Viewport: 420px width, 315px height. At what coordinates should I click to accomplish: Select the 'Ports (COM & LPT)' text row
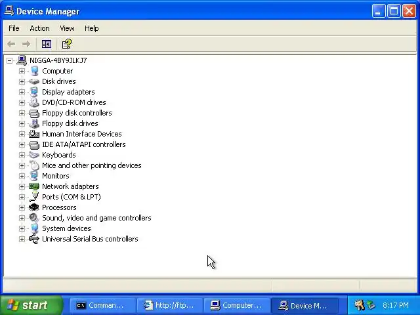pos(72,197)
